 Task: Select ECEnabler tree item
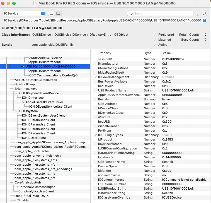(x=22, y=200)
